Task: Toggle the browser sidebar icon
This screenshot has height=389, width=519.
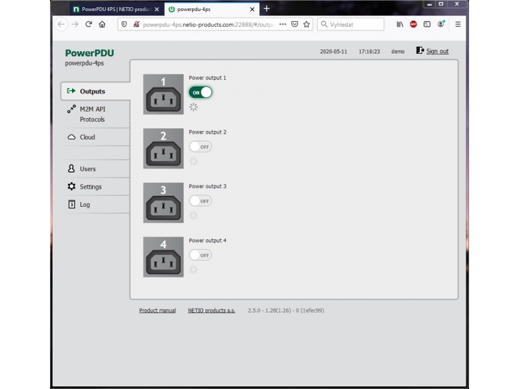Action: pyautogui.click(x=427, y=24)
